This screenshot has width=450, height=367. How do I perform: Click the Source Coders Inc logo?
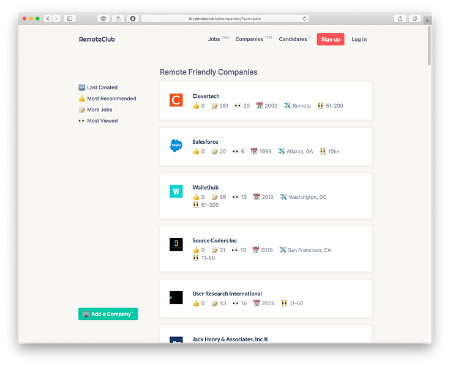(176, 244)
